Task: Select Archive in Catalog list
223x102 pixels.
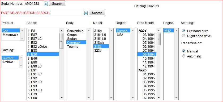Action: pyautogui.click(x=10, y=62)
